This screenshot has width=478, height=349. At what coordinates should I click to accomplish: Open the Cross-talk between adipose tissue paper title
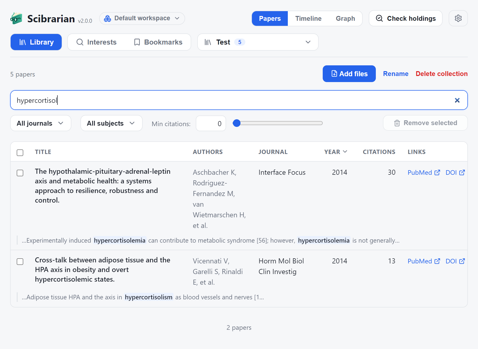pos(102,270)
